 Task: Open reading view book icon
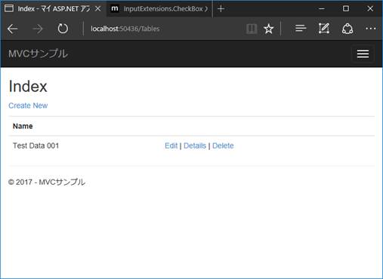click(x=252, y=29)
